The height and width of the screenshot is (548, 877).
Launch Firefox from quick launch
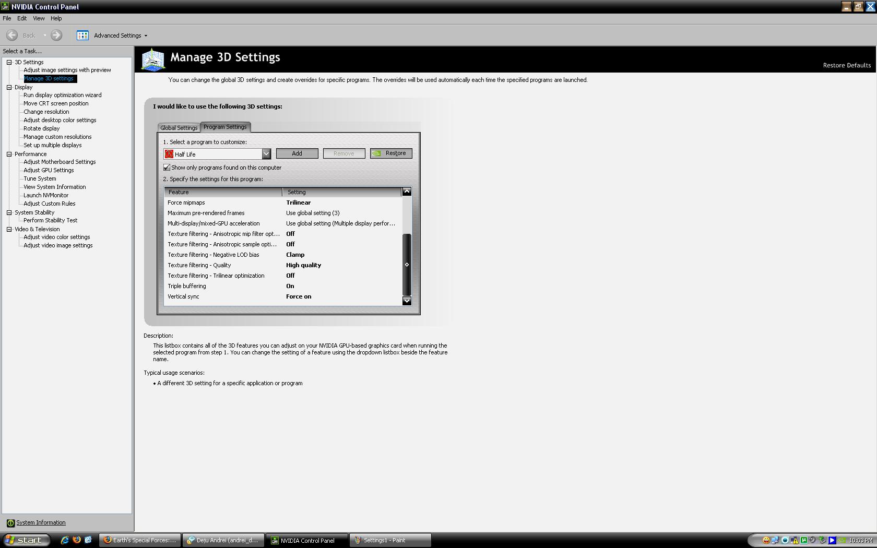[x=77, y=540]
